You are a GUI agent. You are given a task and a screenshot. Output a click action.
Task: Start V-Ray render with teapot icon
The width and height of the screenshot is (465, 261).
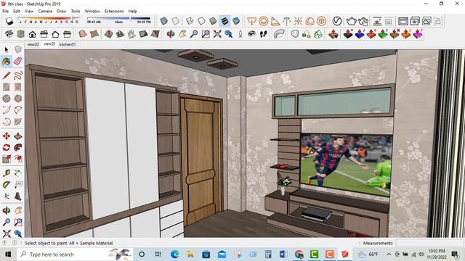tap(352, 21)
